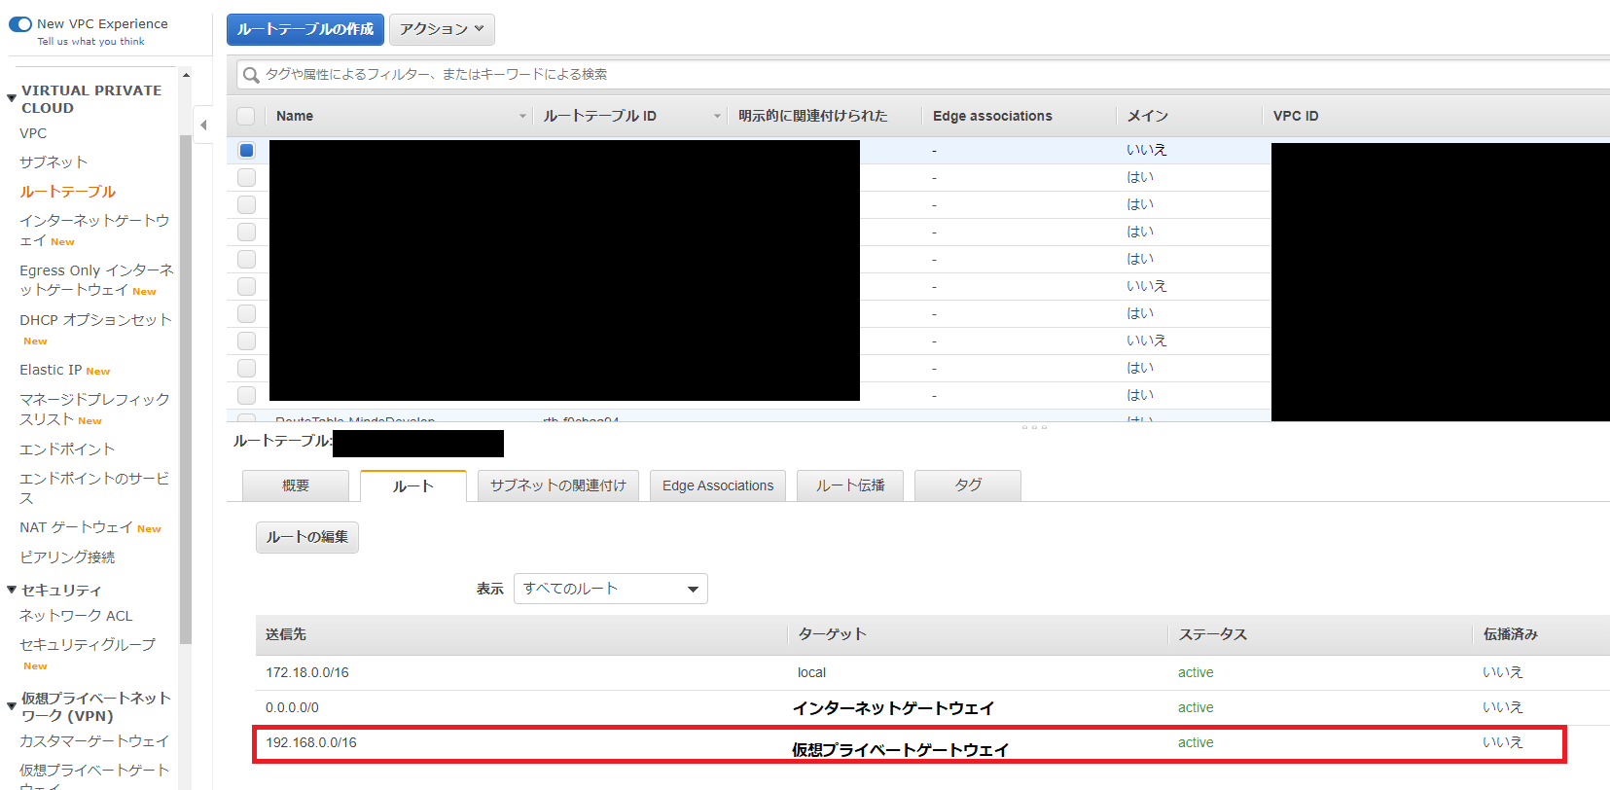Click the 仮想プライベートゲートウェイ target cell
This screenshot has height=790, width=1610.
pos(901,749)
